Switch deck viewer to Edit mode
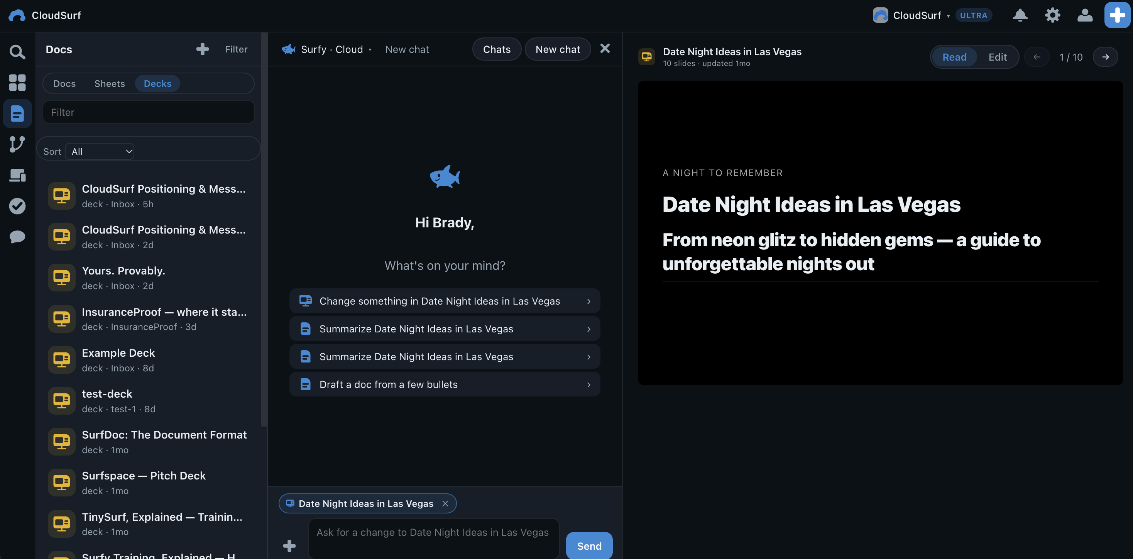The image size is (1133, 559). tap(998, 57)
